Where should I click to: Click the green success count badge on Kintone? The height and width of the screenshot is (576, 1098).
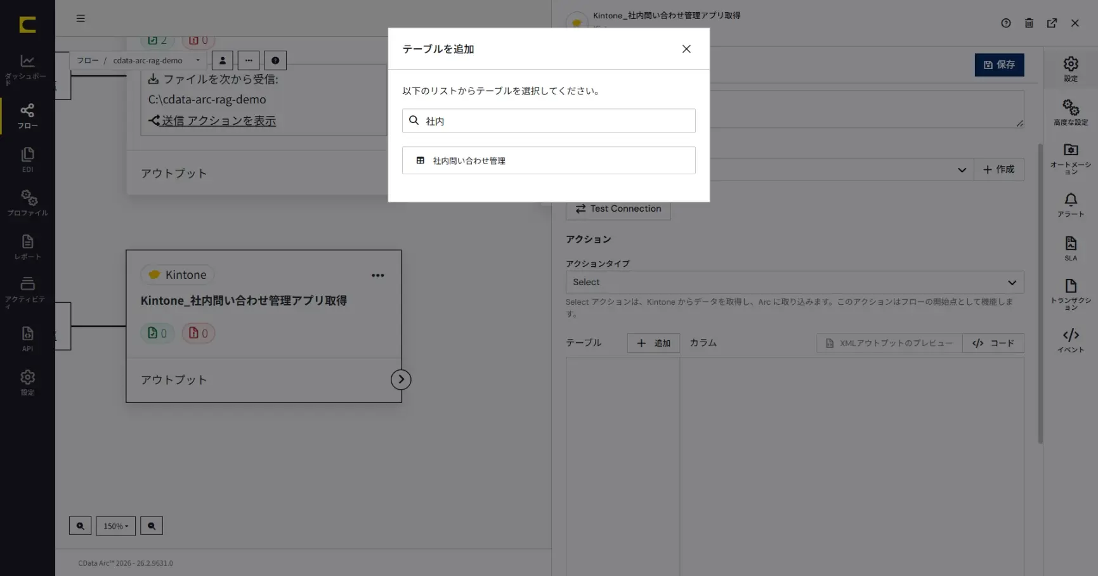(x=157, y=333)
